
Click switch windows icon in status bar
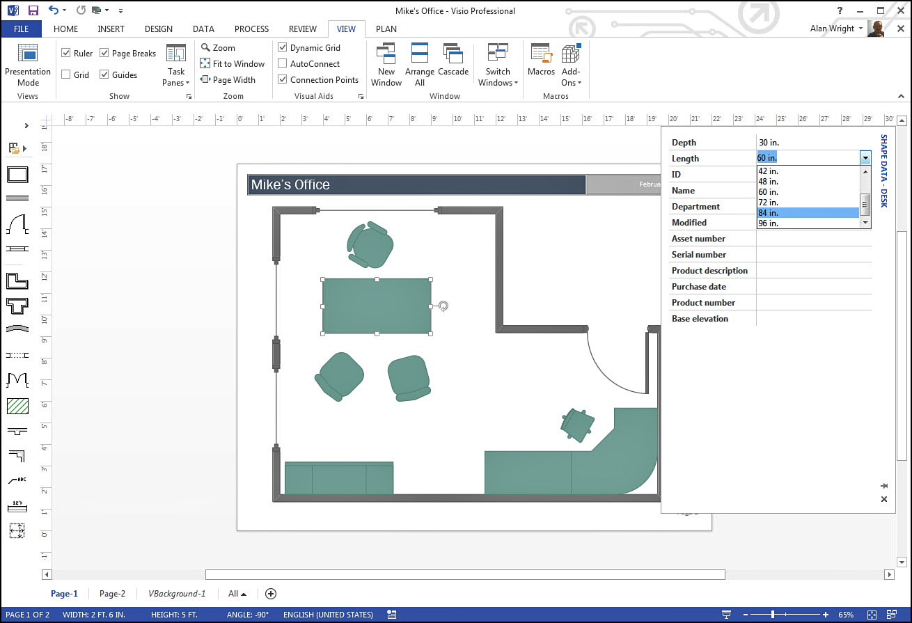[x=892, y=615]
